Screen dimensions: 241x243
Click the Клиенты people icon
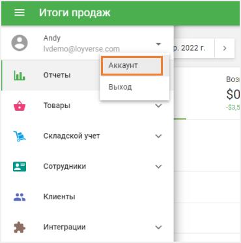pyautogui.click(x=20, y=197)
